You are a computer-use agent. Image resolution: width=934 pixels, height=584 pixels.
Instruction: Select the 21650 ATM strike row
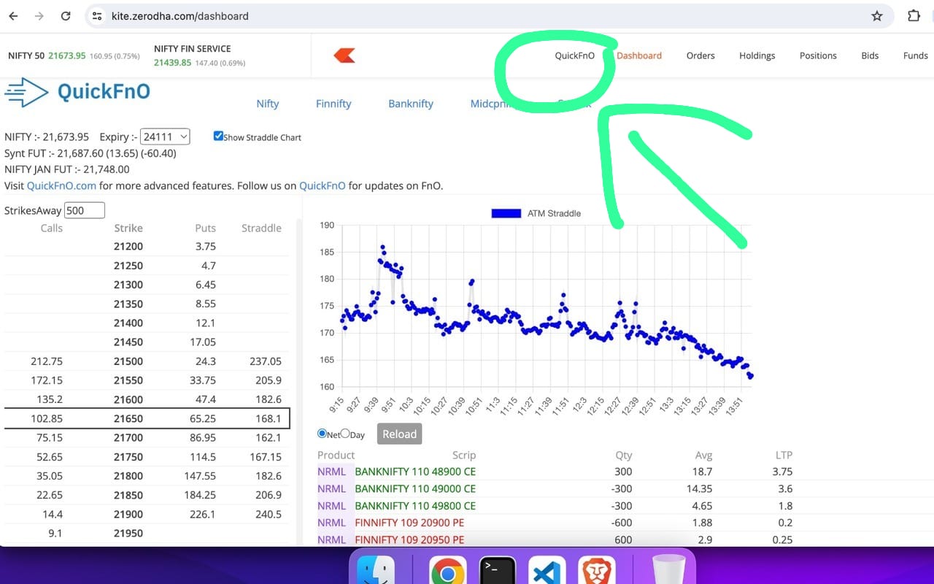coord(147,418)
